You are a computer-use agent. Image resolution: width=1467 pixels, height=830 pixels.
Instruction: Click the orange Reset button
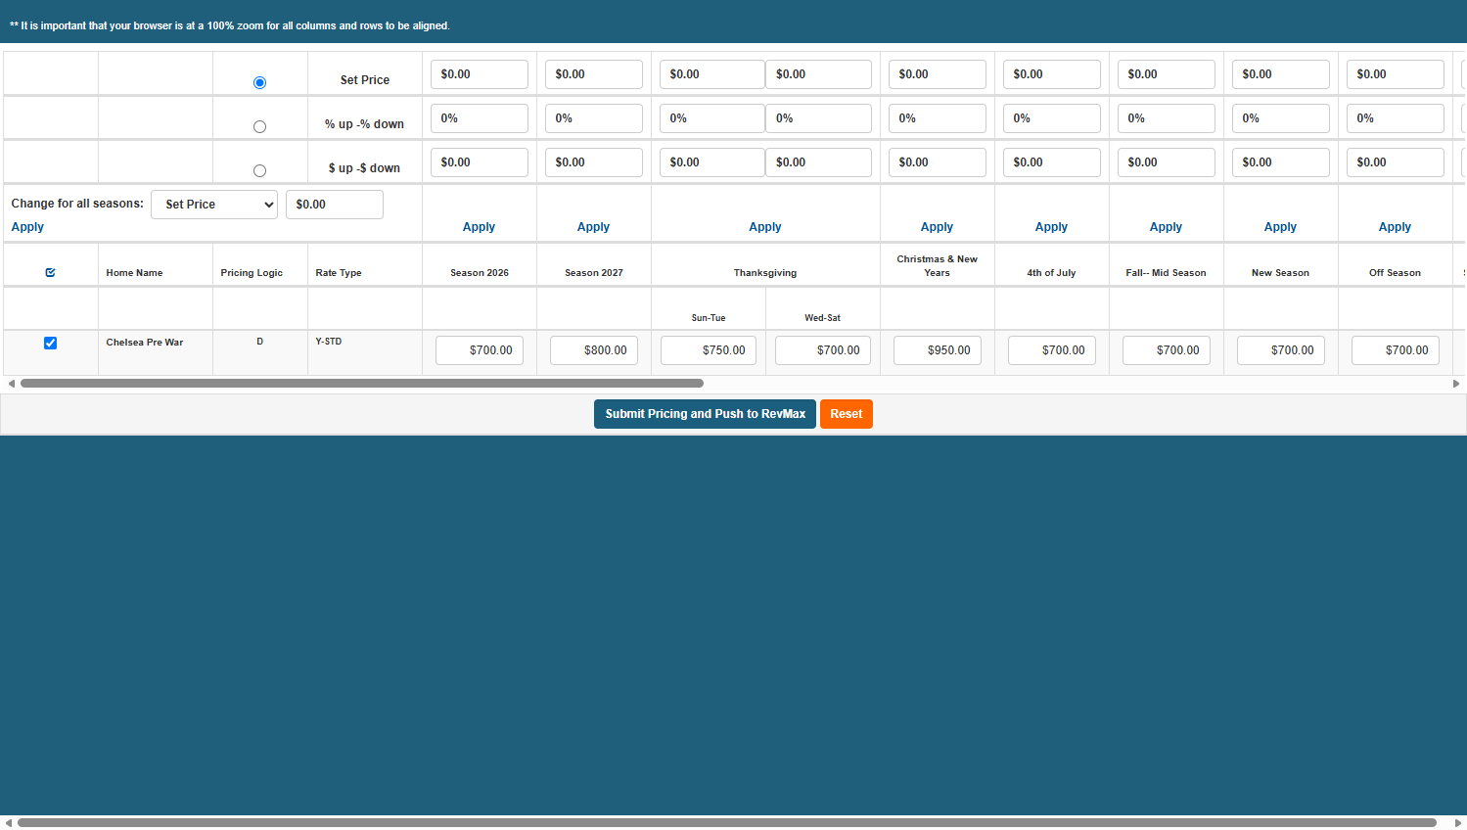847,414
